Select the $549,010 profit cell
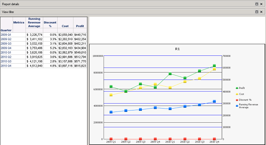 coord(80,52)
